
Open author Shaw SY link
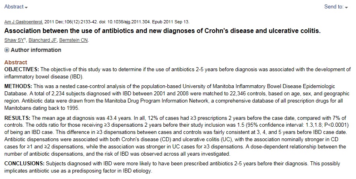point(14,41)
